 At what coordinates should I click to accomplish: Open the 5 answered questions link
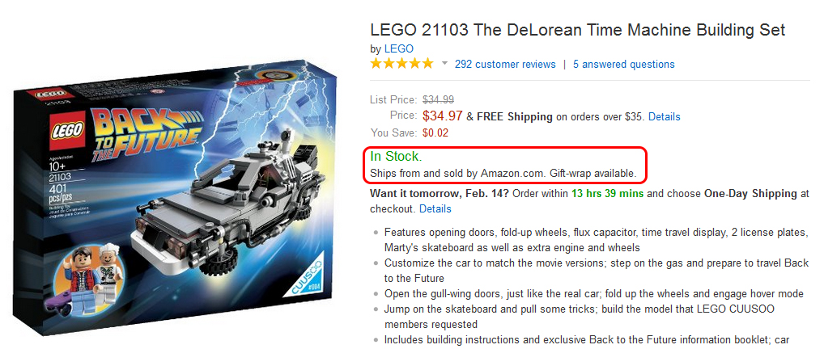point(623,65)
